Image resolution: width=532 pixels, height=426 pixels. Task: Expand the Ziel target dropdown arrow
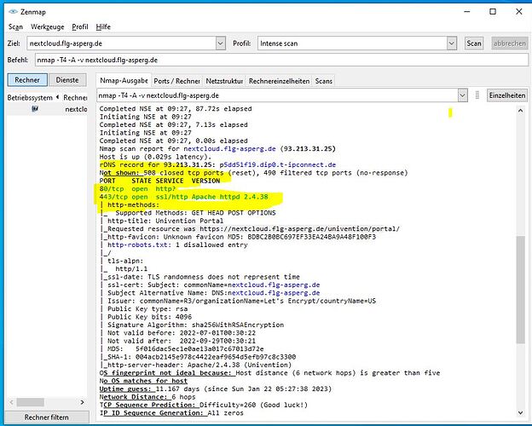(x=221, y=43)
